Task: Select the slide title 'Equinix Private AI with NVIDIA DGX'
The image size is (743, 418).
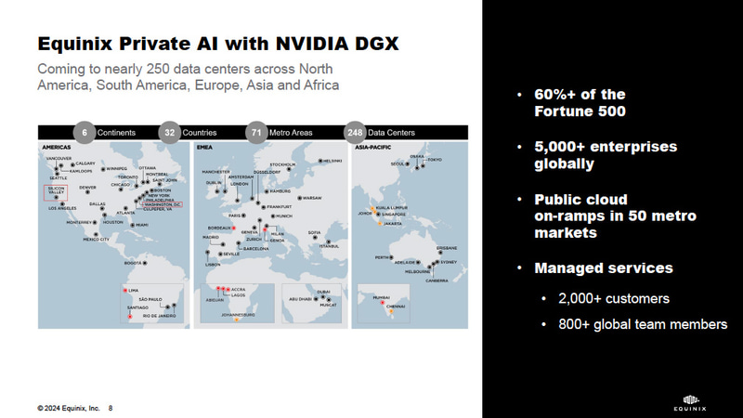Action: tap(218, 44)
